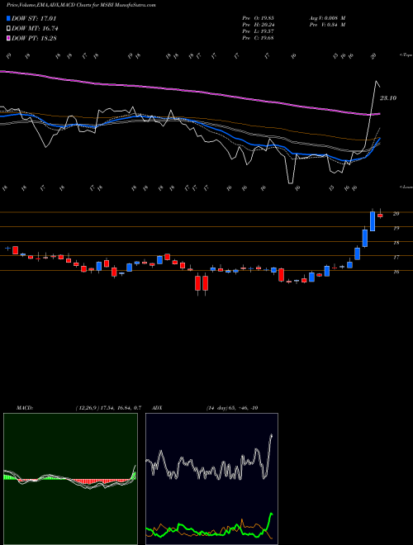
Task: Select the 'DOW PT: 18.28' legend label
Action: [x=34, y=38]
